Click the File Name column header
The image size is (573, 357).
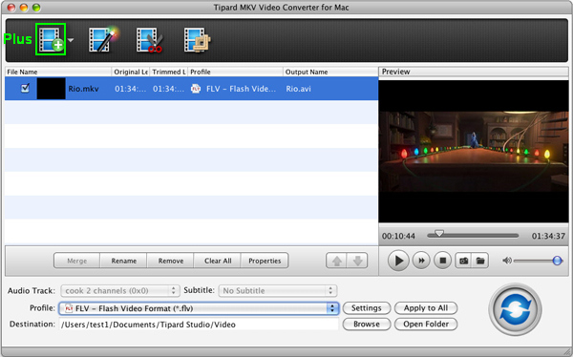(x=58, y=72)
